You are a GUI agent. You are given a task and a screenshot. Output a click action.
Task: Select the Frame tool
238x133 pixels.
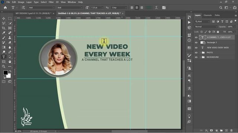[x=10, y=28]
